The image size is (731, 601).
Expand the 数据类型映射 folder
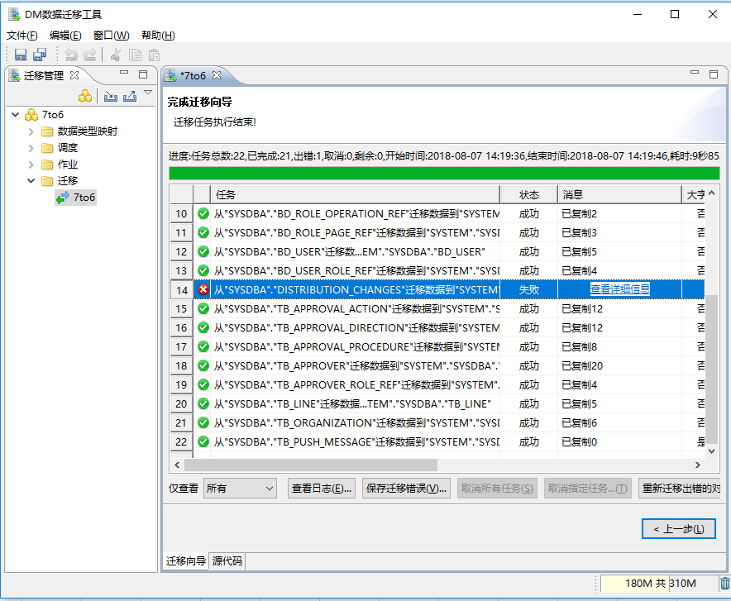click(31, 131)
